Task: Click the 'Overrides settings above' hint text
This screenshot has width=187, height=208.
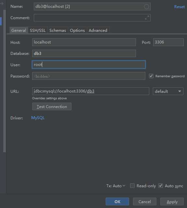Action: point(49,98)
